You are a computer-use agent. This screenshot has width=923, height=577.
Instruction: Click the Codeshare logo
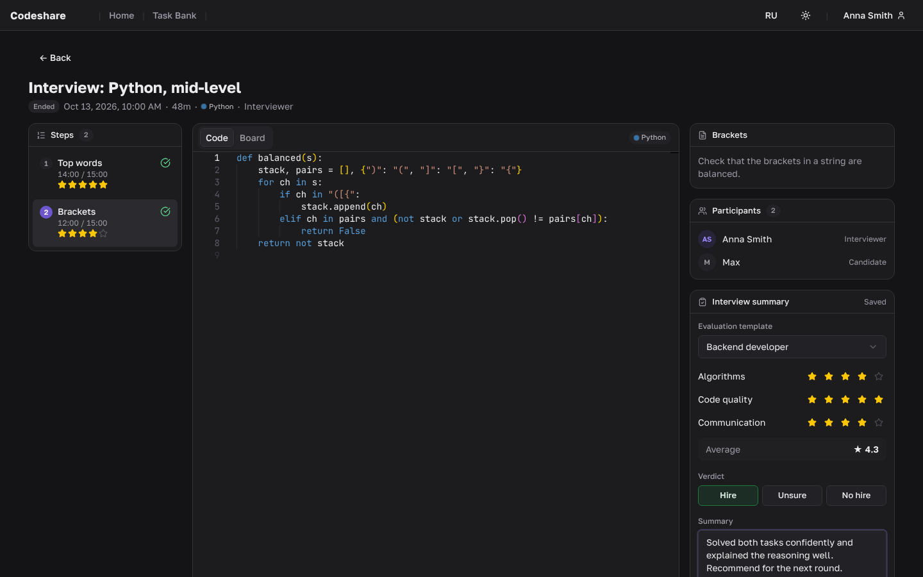[38, 15]
